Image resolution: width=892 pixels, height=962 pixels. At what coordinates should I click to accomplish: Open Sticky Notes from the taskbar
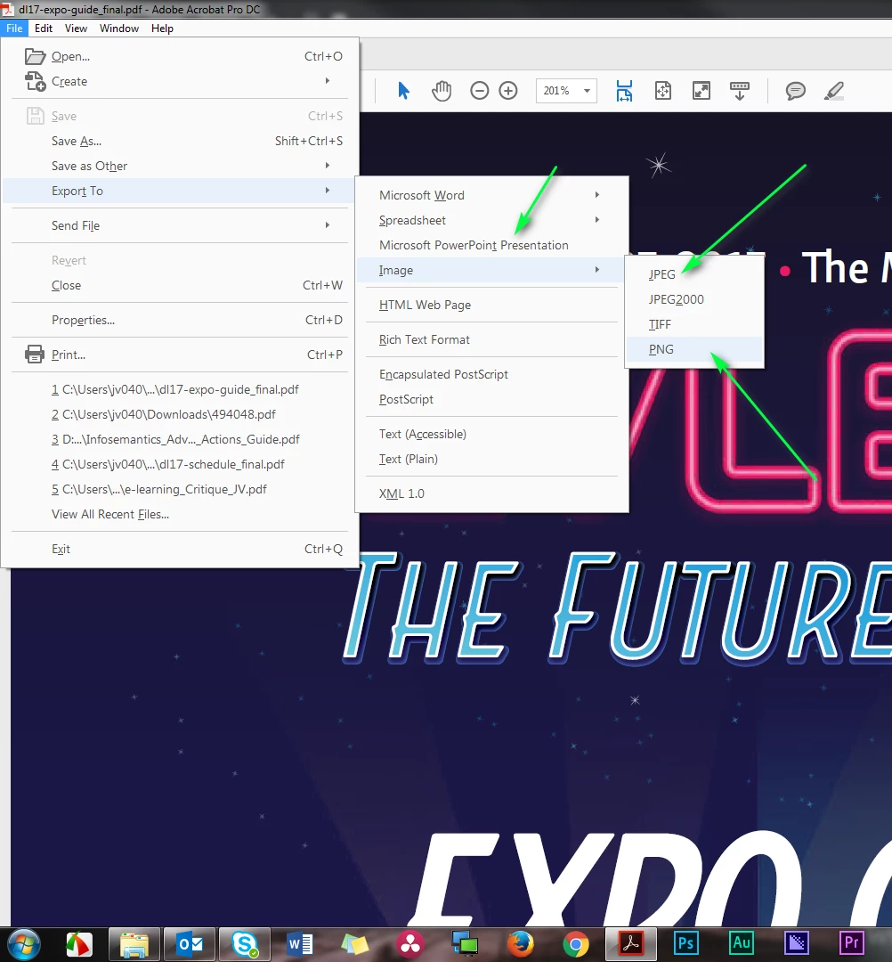pos(355,943)
